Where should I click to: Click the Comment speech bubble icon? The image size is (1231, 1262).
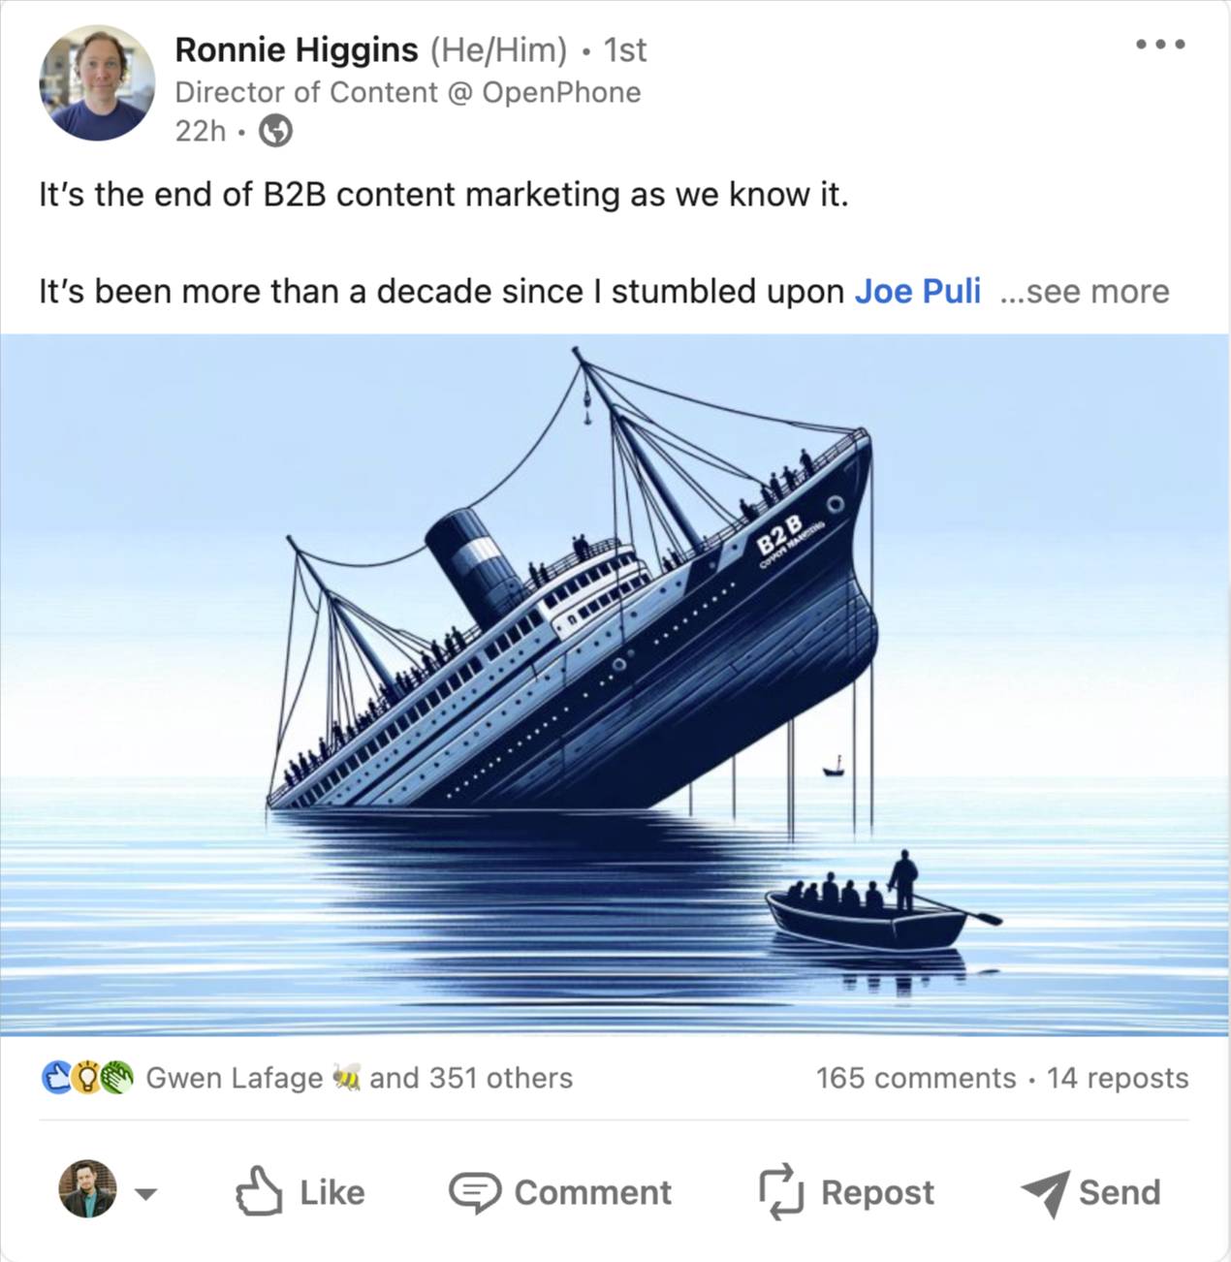pyautogui.click(x=475, y=1192)
